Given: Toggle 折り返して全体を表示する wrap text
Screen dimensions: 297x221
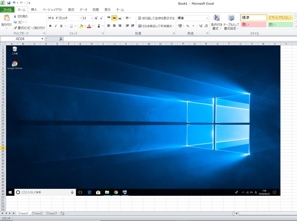Looking at the screenshot, I should pyautogui.click(x=156, y=18).
